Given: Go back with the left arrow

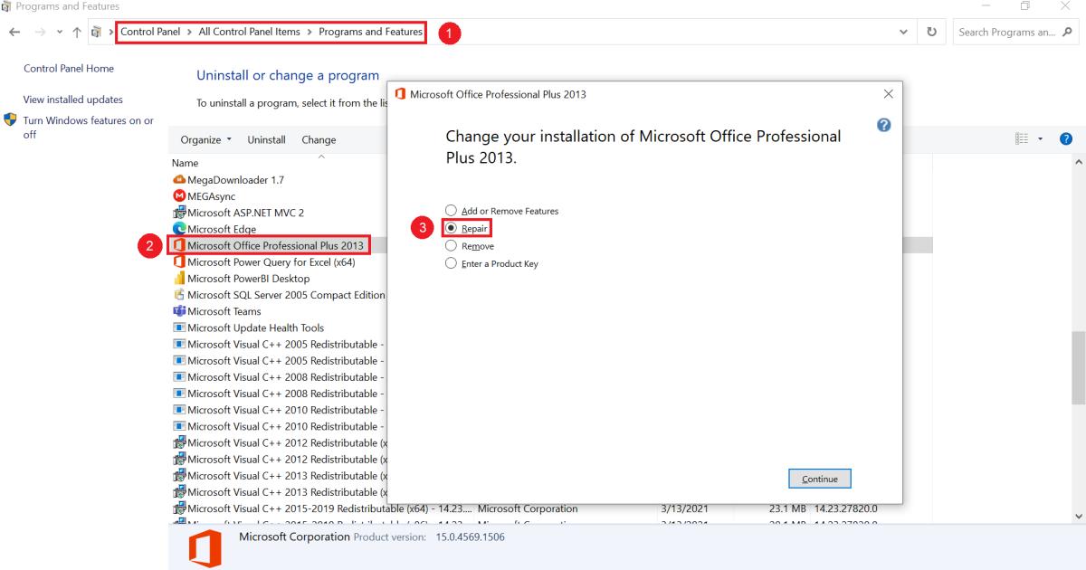Looking at the screenshot, I should tap(13, 33).
